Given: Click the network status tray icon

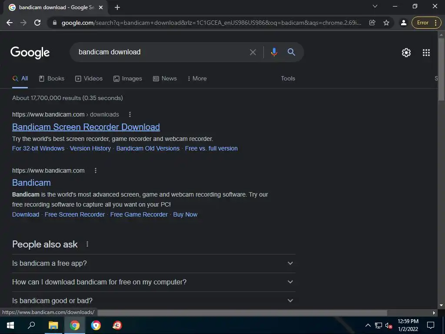Looking at the screenshot, I should 379,325.
